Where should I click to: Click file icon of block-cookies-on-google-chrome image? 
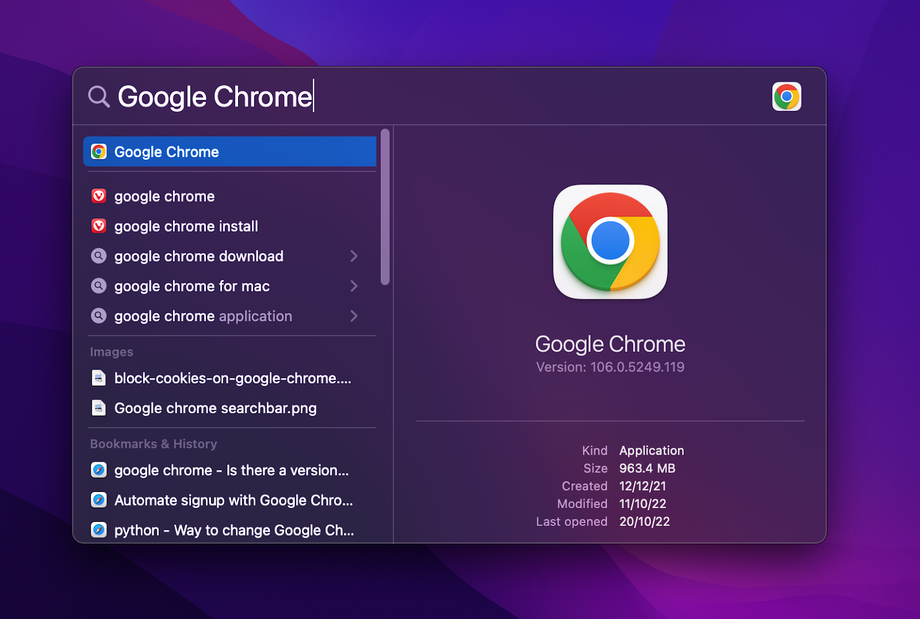coord(99,378)
